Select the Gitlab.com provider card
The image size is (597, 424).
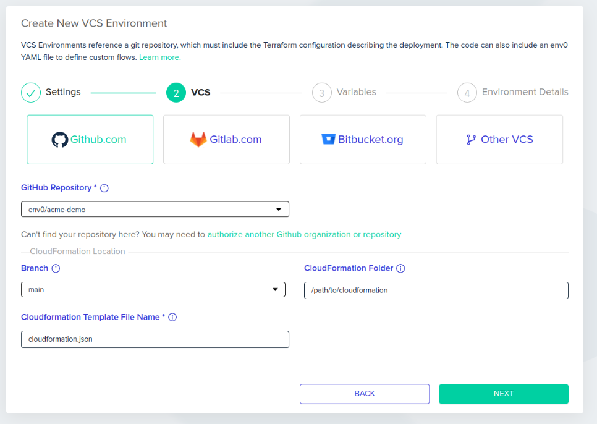pyautogui.click(x=227, y=140)
